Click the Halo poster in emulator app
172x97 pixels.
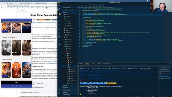click(x=16, y=47)
